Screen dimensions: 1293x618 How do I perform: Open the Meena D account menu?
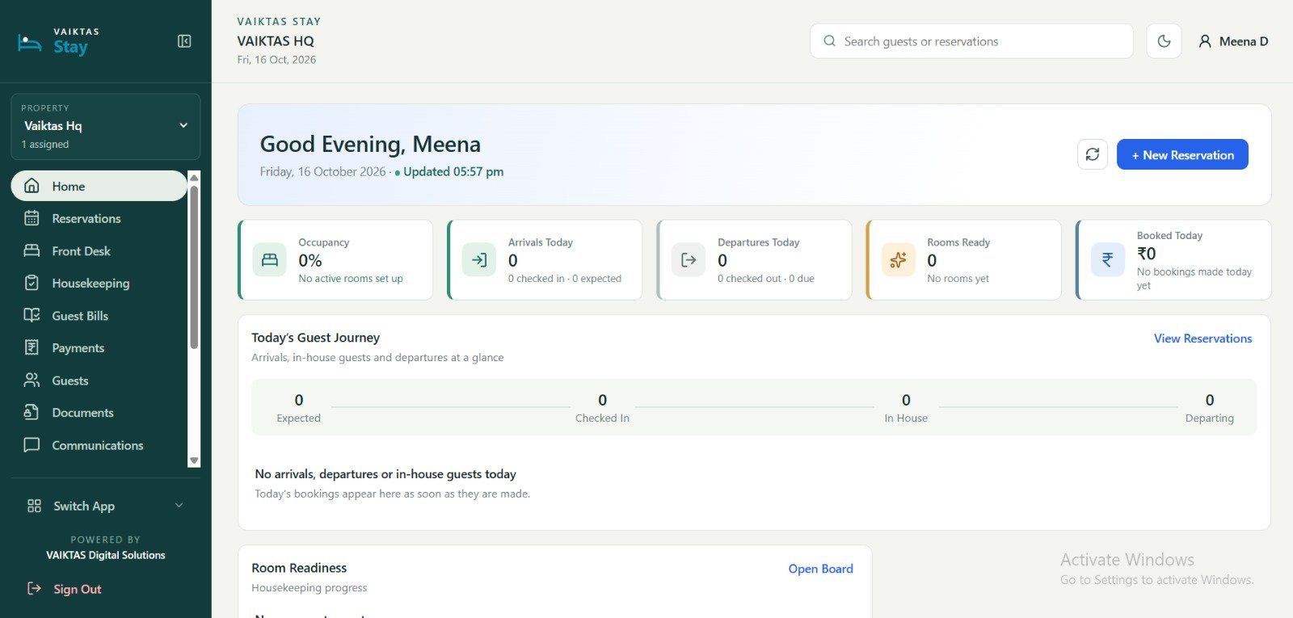coord(1233,41)
